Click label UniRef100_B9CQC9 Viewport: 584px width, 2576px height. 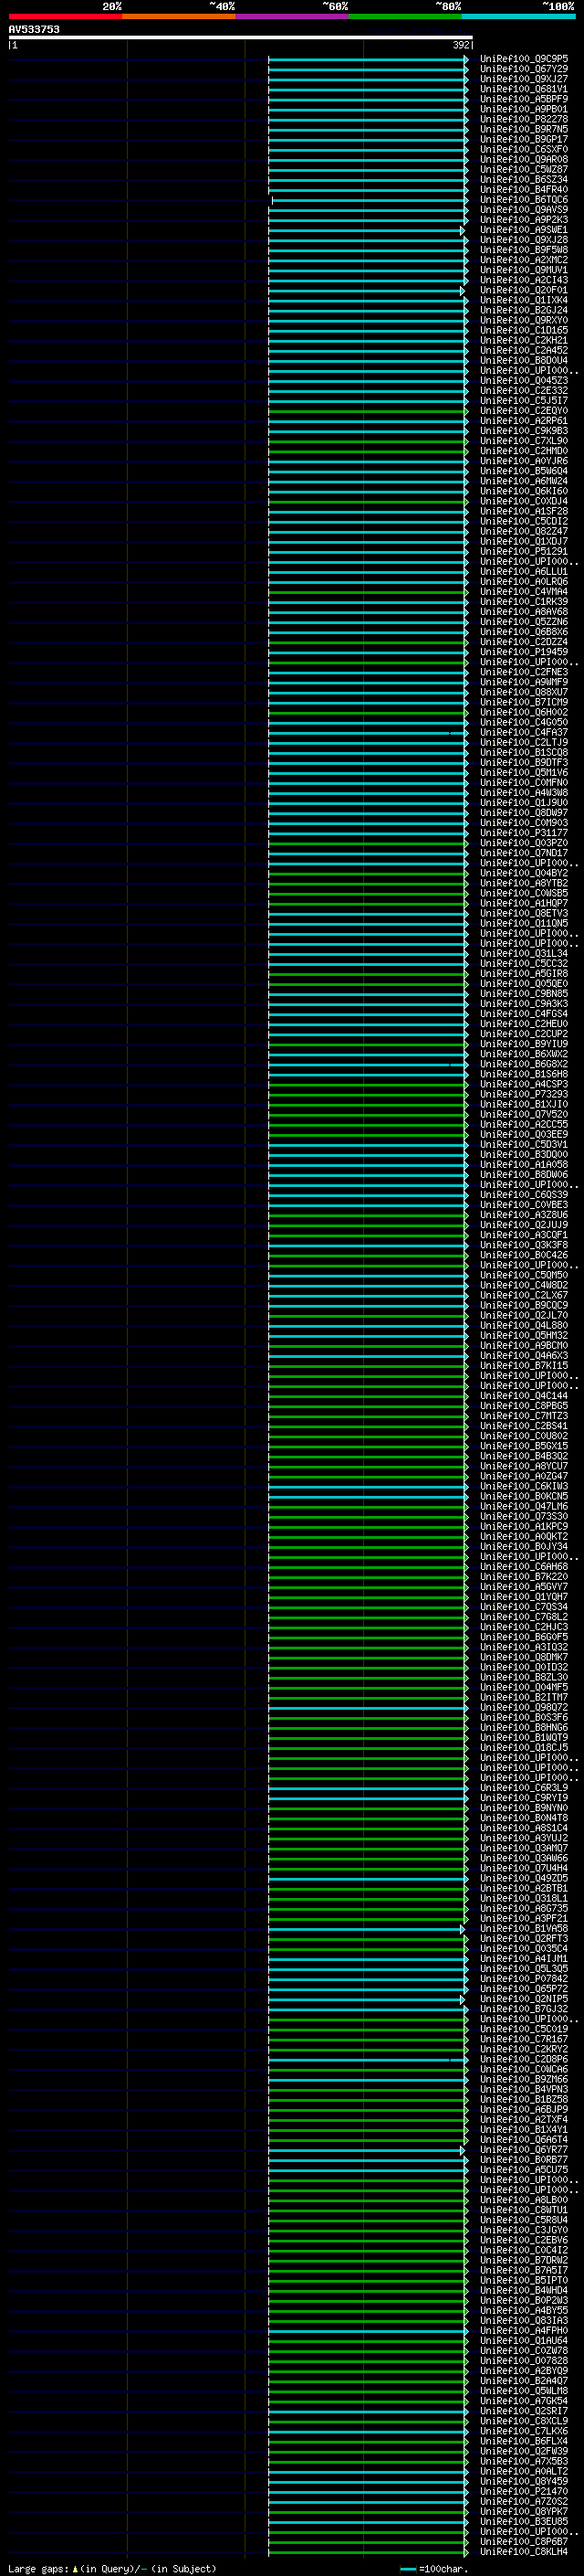[524, 1305]
